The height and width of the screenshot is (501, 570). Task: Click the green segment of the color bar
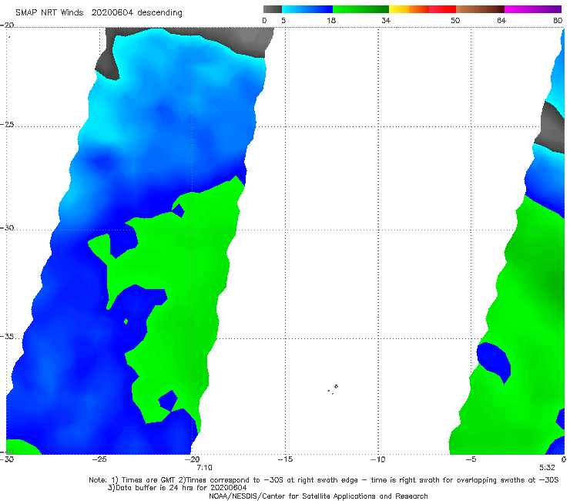tap(360, 9)
